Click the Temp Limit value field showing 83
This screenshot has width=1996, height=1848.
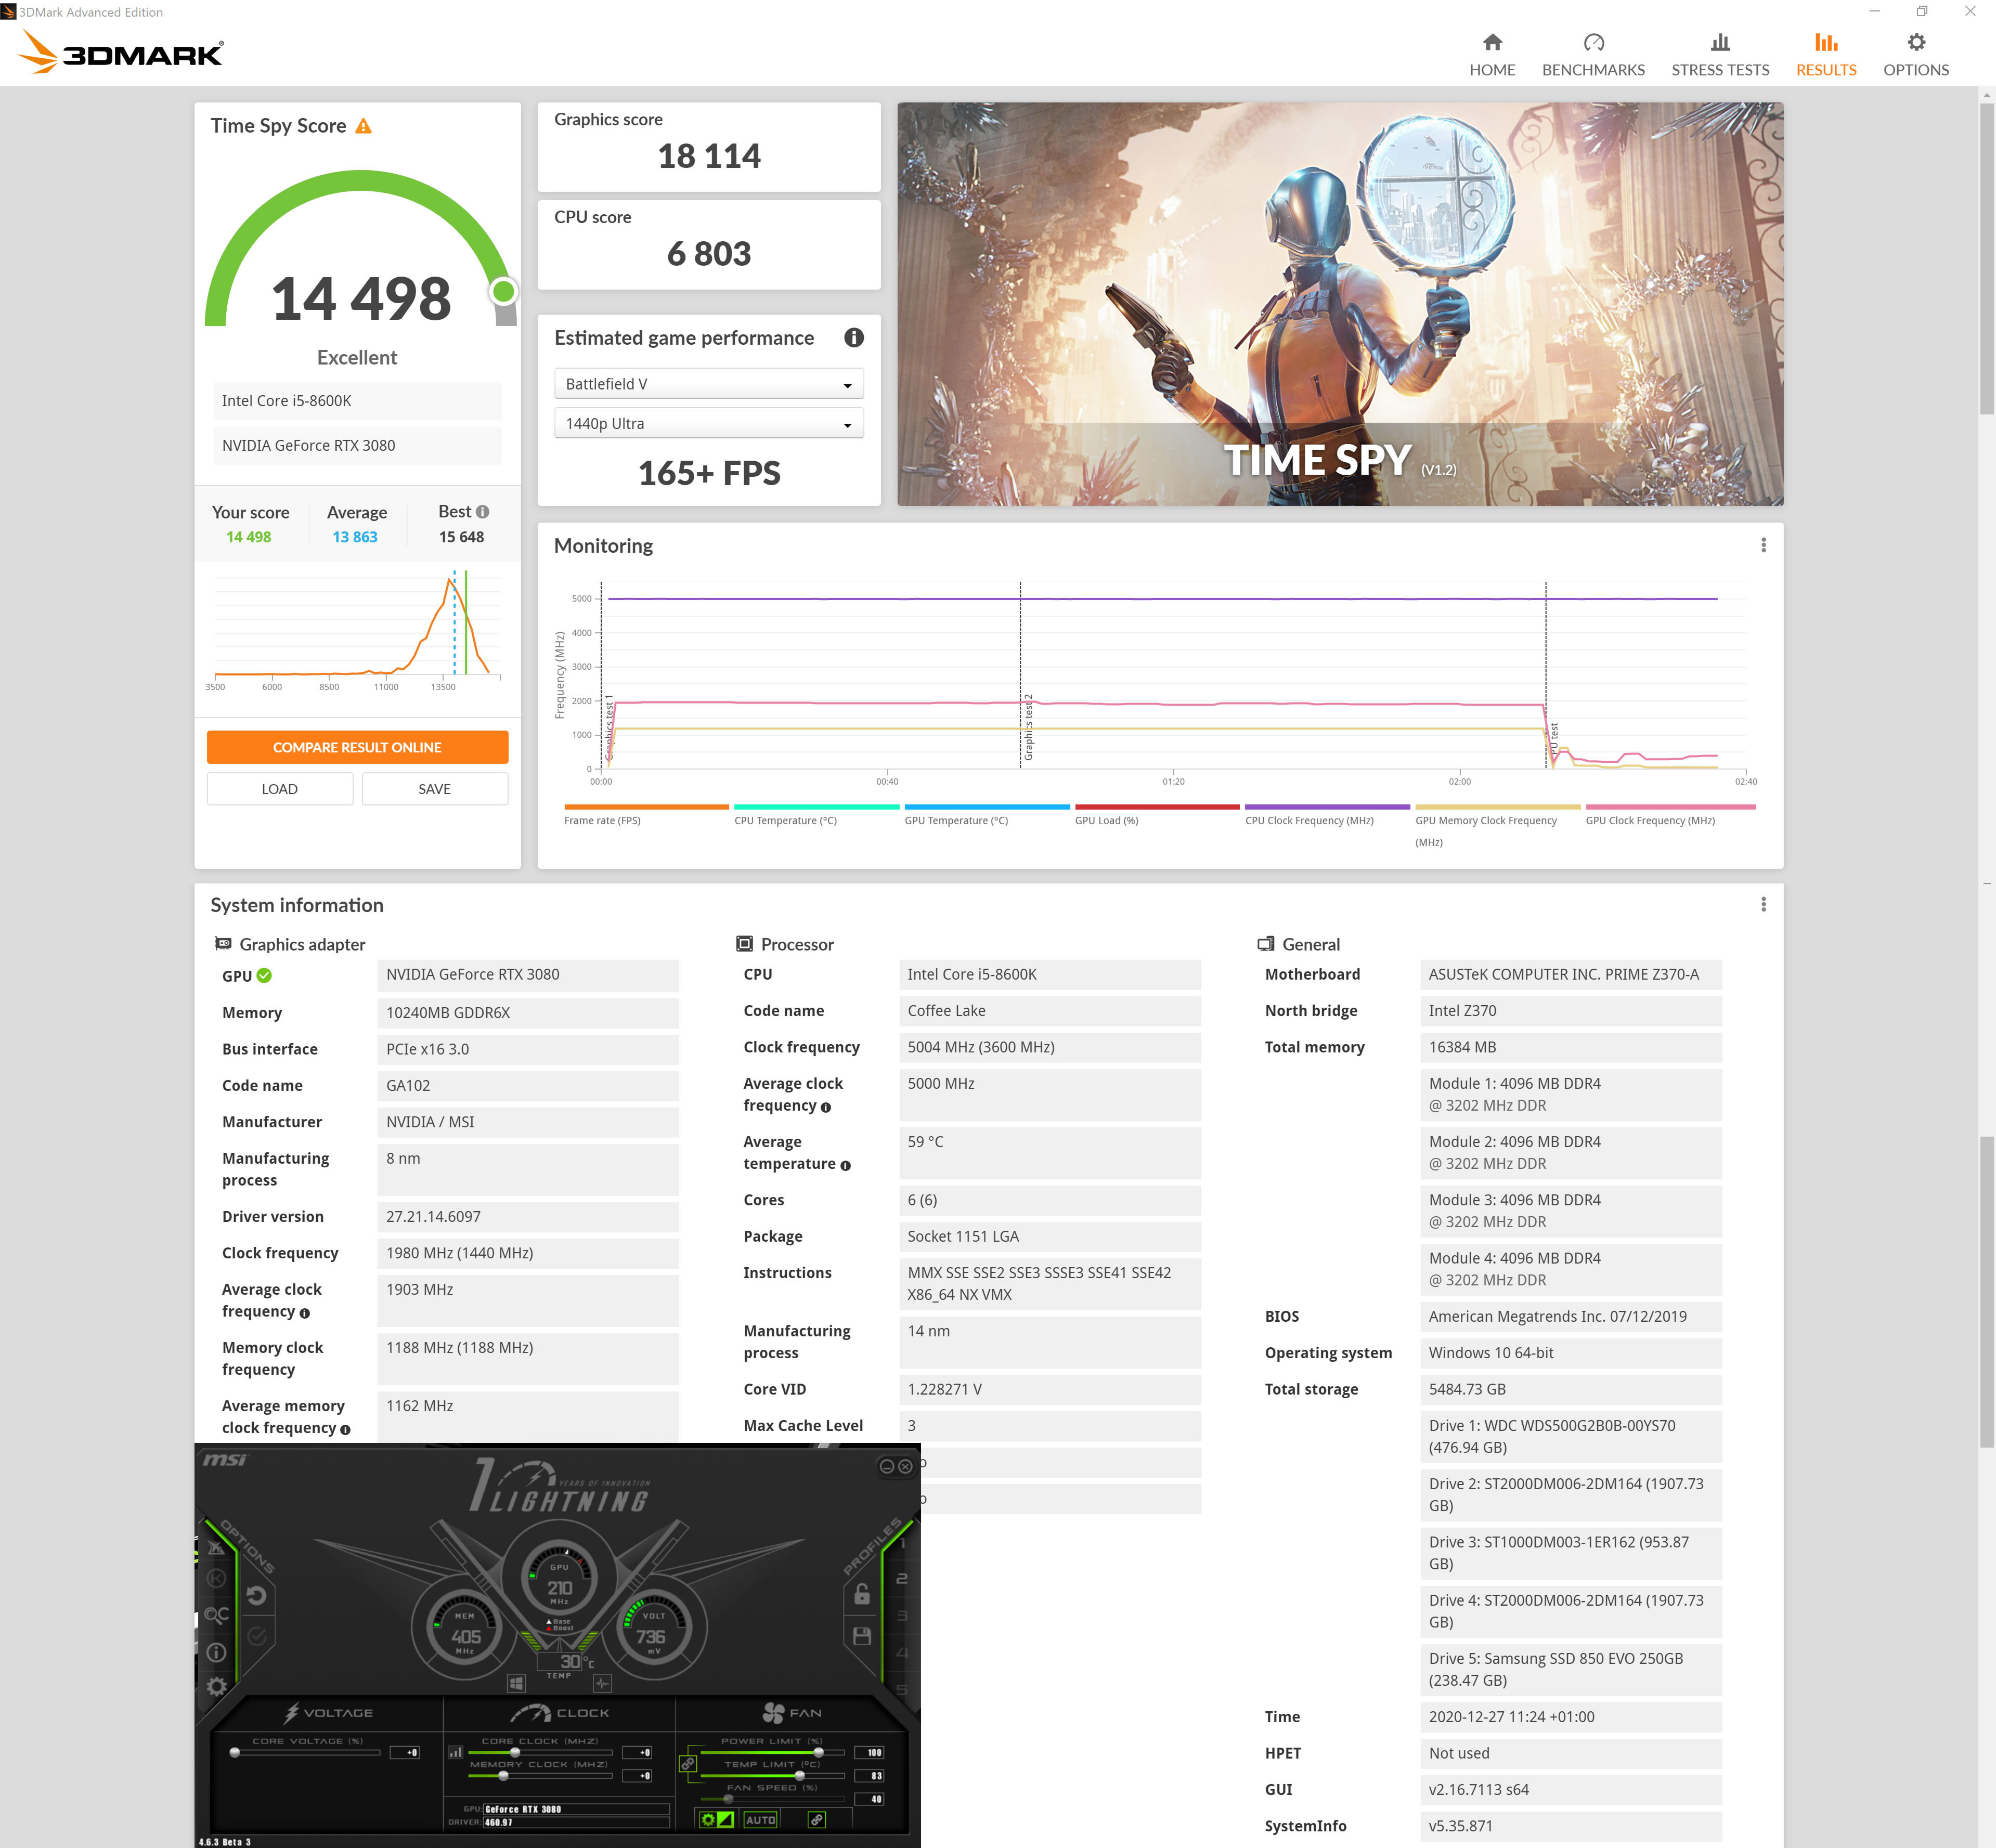point(870,1776)
